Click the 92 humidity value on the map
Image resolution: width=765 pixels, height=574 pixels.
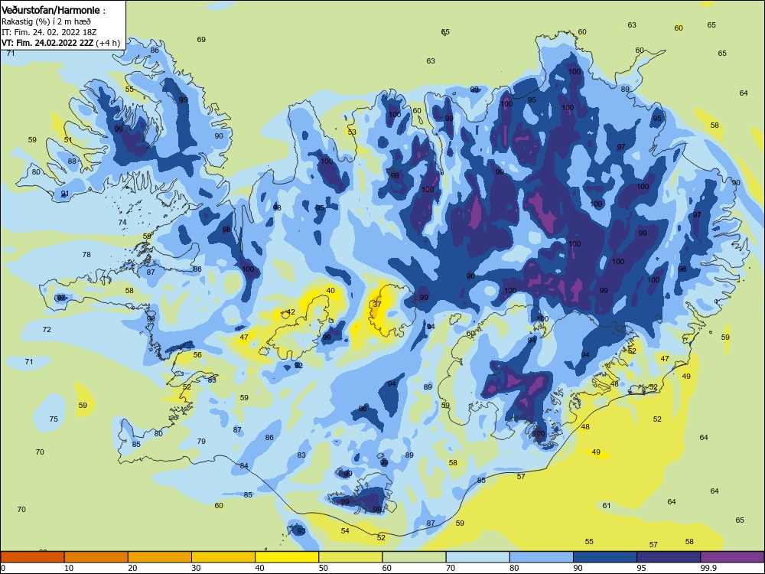tap(299, 366)
